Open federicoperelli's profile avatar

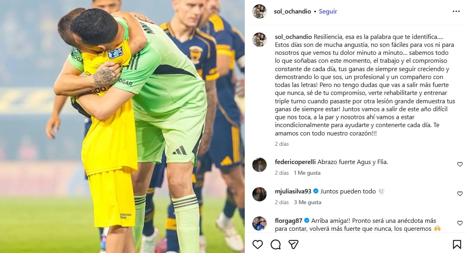(259, 164)
